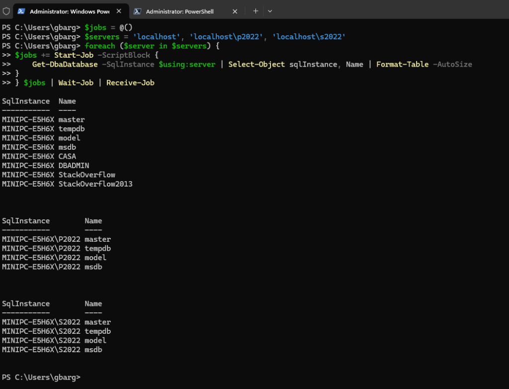Click the PowerShell icon on the active tab
The width and height of the screenshot is (509, 389).
[x=21, y=11]
